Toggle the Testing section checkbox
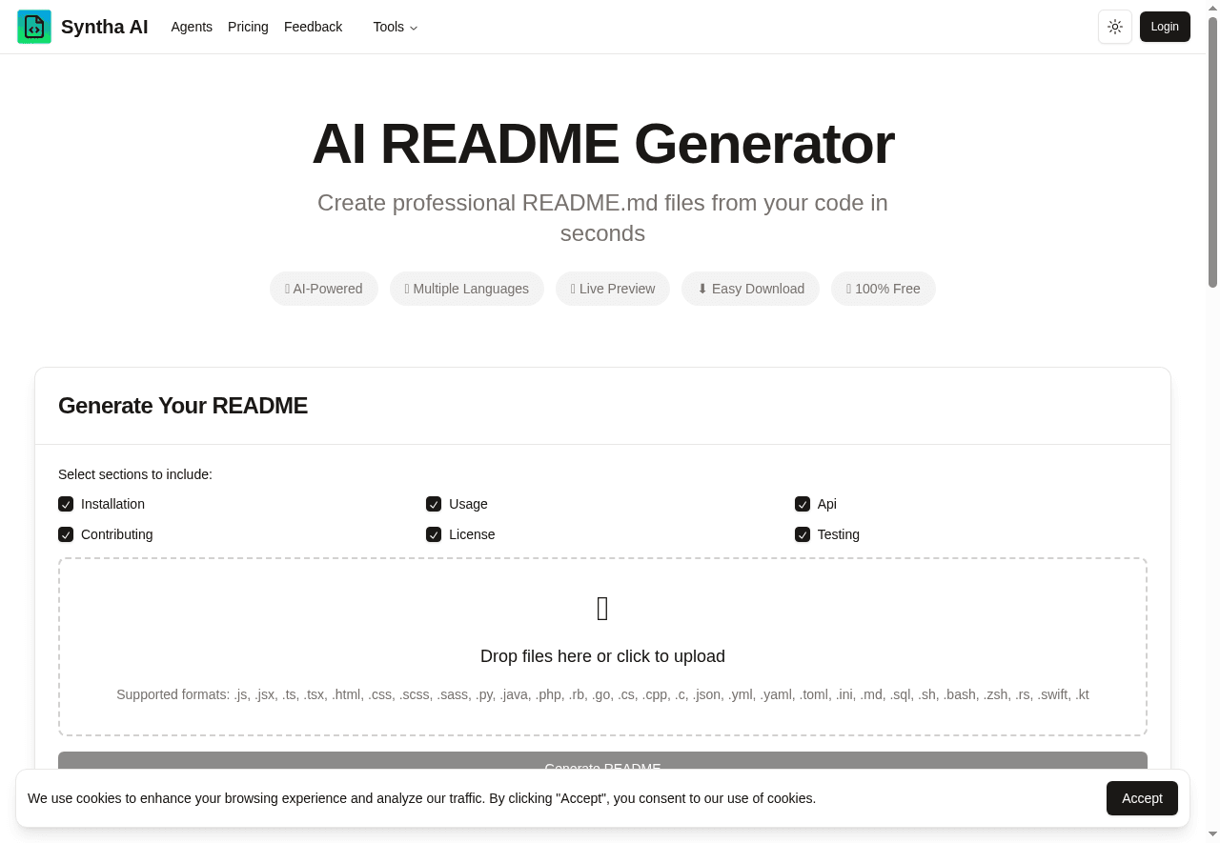The height and width of the screenshot is (843, 1220). [x=802, y=534]
